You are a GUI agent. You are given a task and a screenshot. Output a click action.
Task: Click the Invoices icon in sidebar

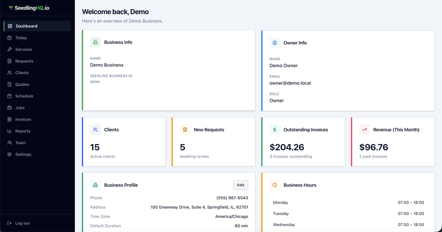(x=9, y=119)
